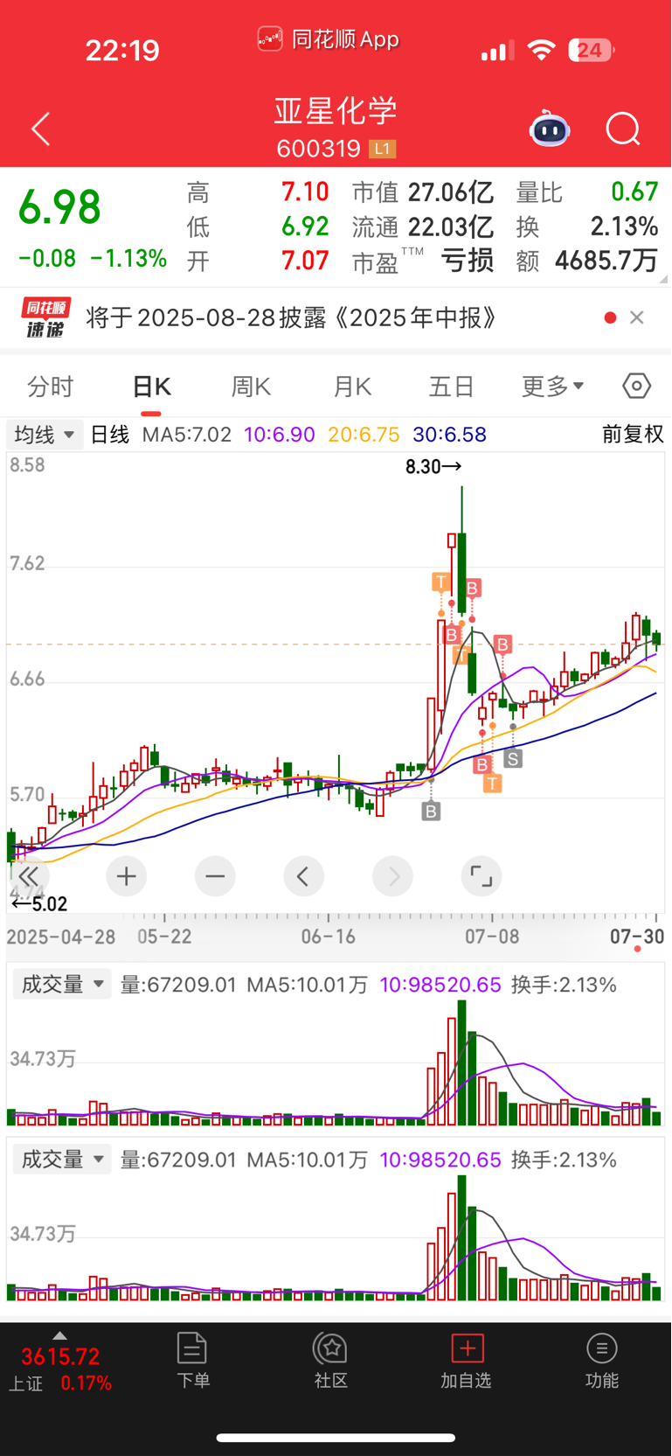Tap 市值 27.06亿 value
The image size is (672, 1456).
(422, 192)
